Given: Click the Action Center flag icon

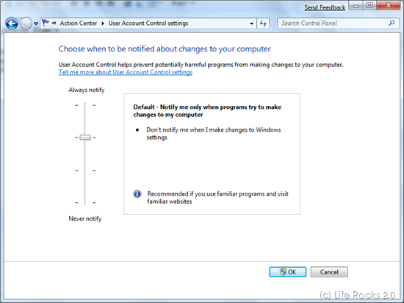Looking at the screenshot, I should click(x=46, y=23).
